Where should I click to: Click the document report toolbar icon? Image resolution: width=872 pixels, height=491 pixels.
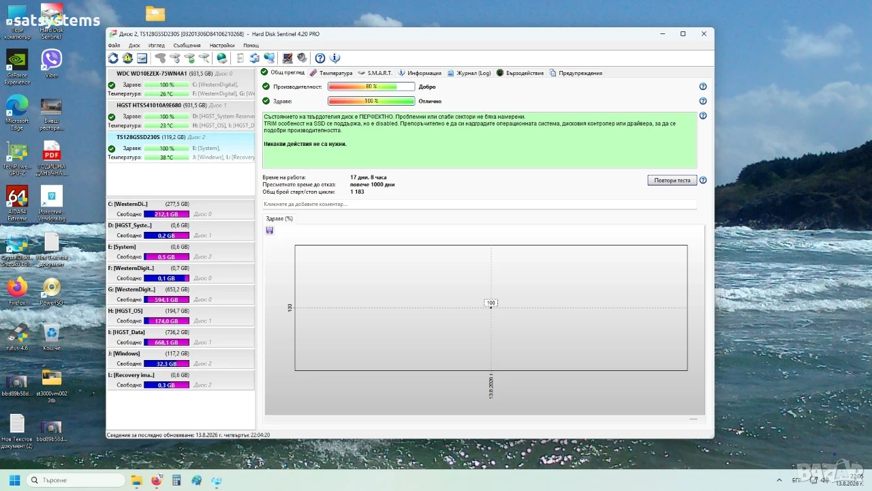tap(240, 59)
